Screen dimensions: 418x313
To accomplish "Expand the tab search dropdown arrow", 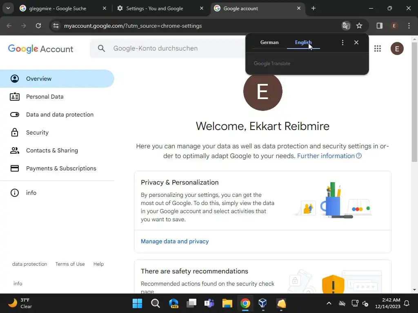I will pos(8,8).
